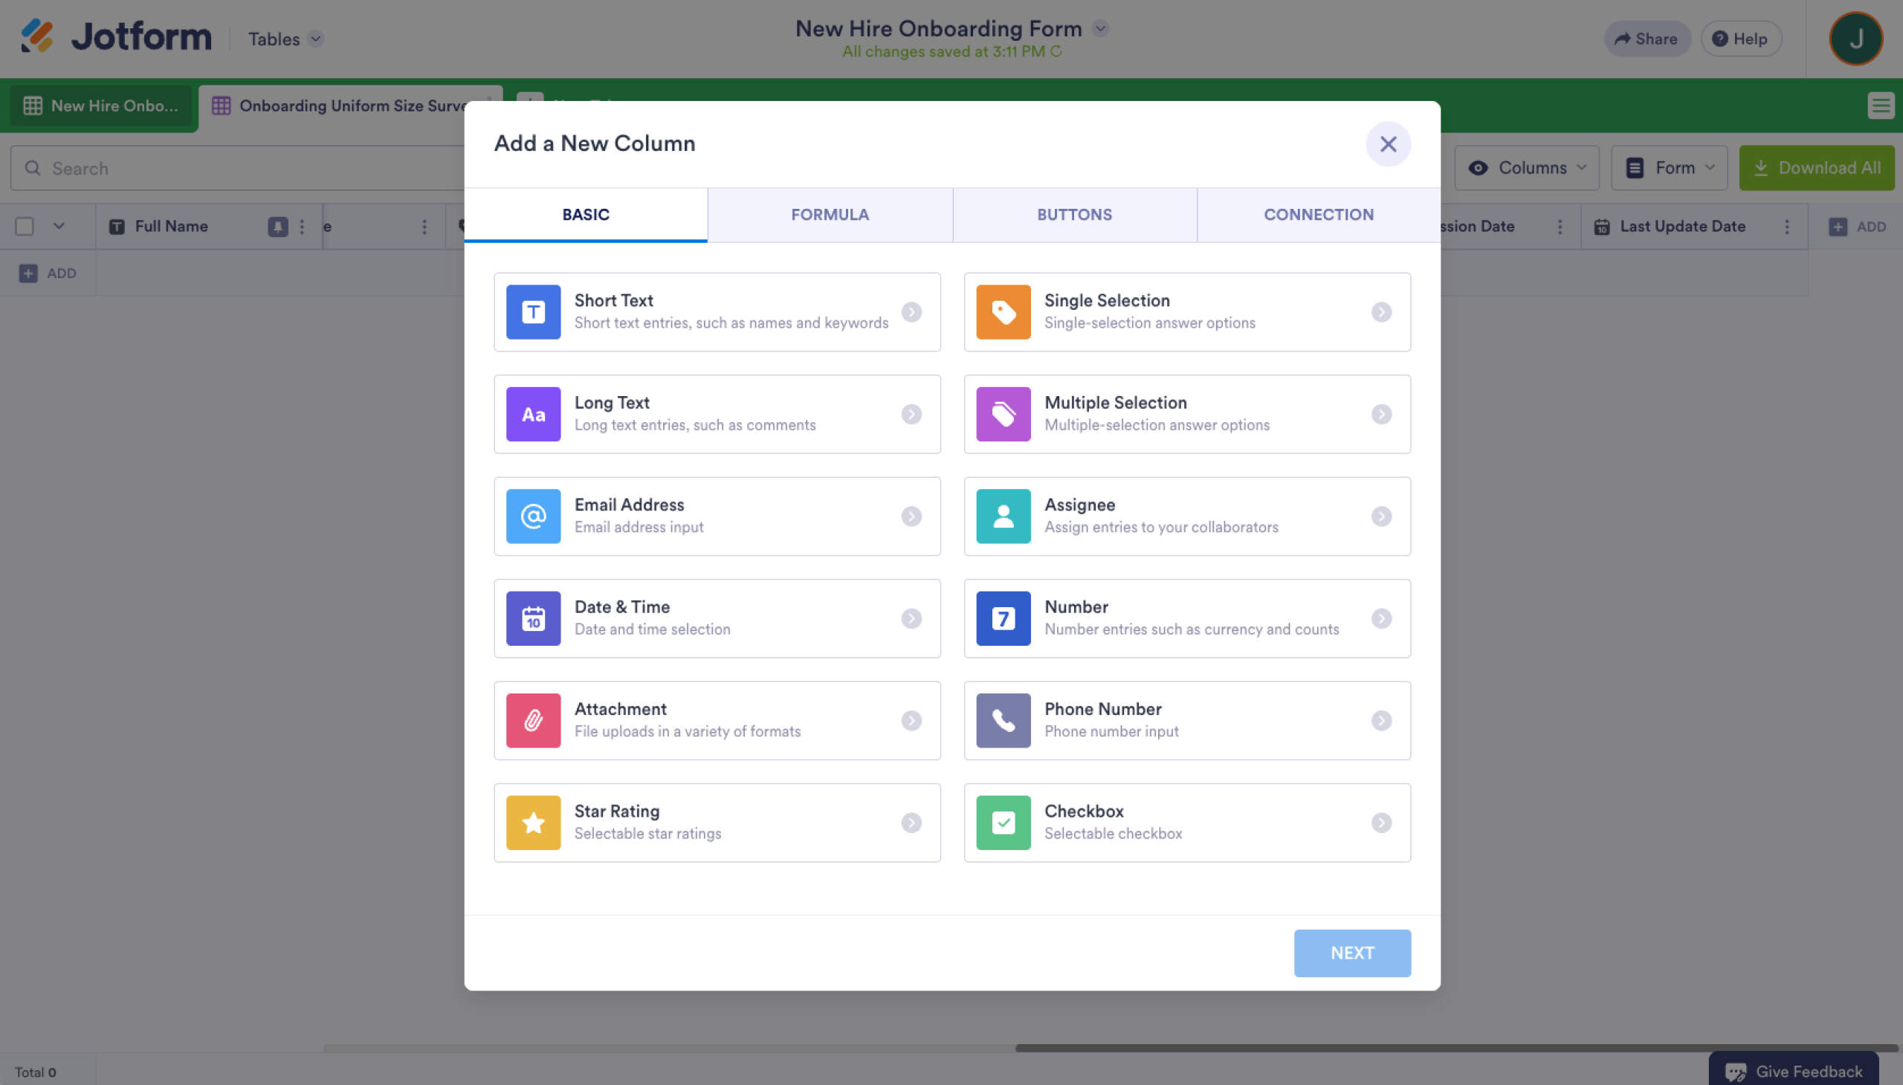Choose the Long Text icon
The image size is (1903, 1085).
pos(532,414)
